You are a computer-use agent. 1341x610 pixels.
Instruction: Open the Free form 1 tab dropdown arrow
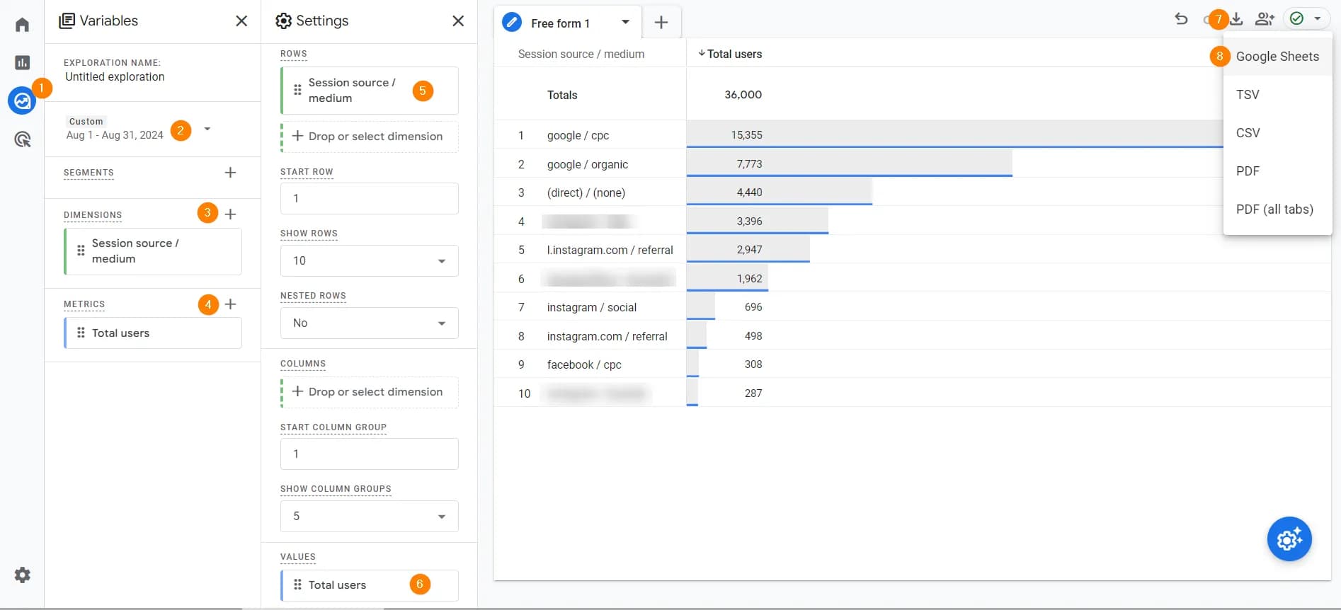[625, 22]
